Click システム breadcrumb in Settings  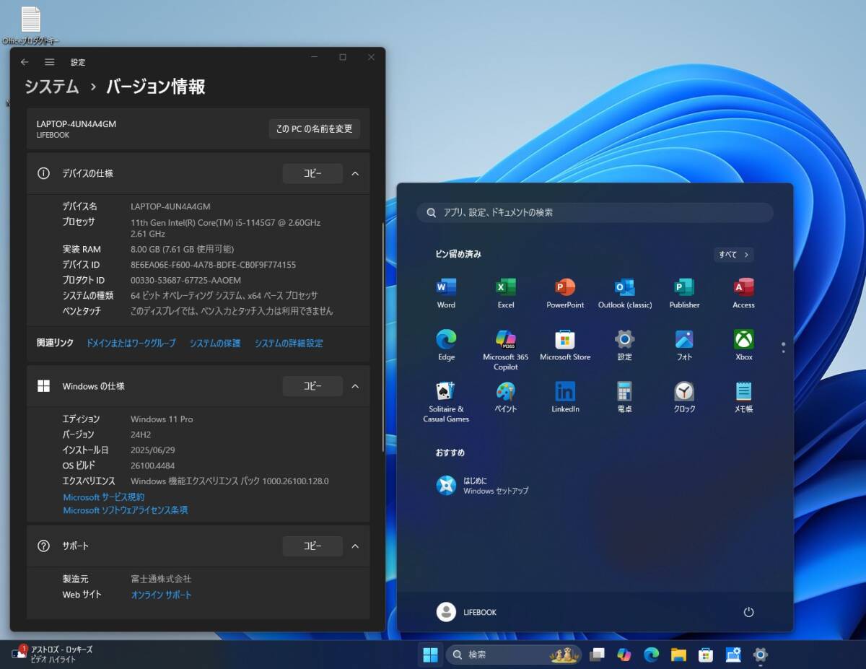click(x=52, y=87)
